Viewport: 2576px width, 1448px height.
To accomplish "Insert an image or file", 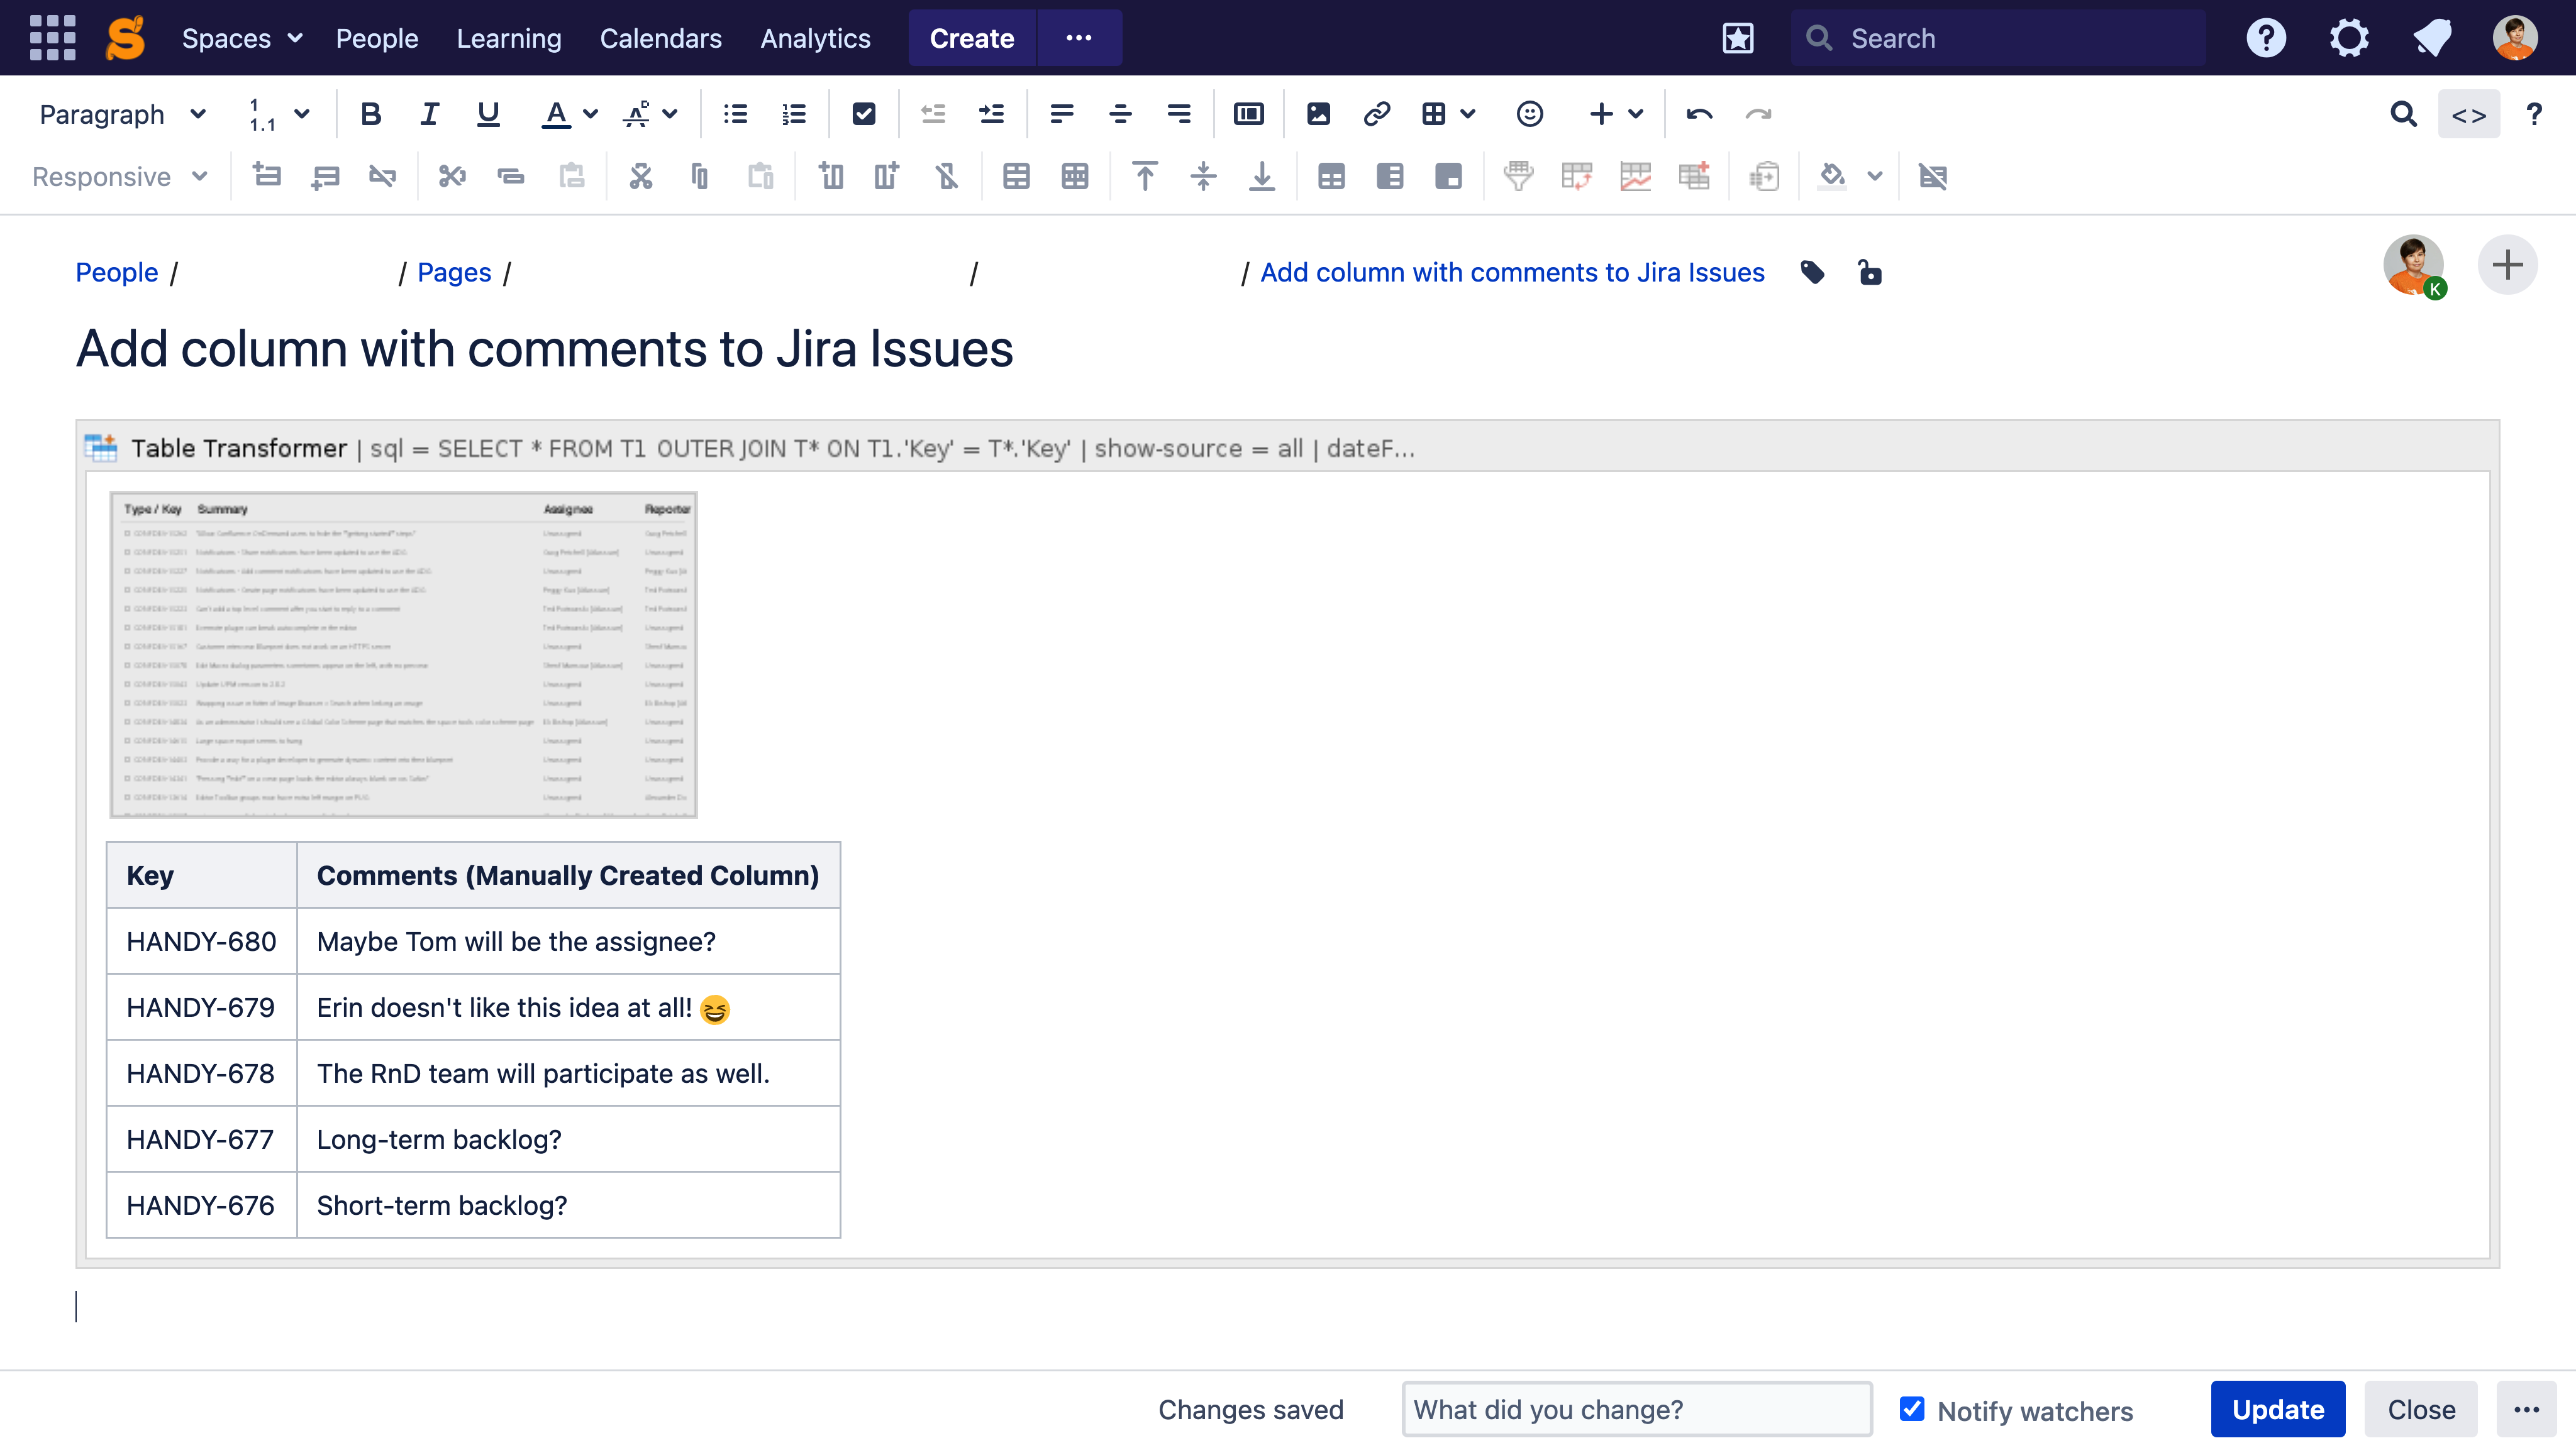I will [1318, 114].
